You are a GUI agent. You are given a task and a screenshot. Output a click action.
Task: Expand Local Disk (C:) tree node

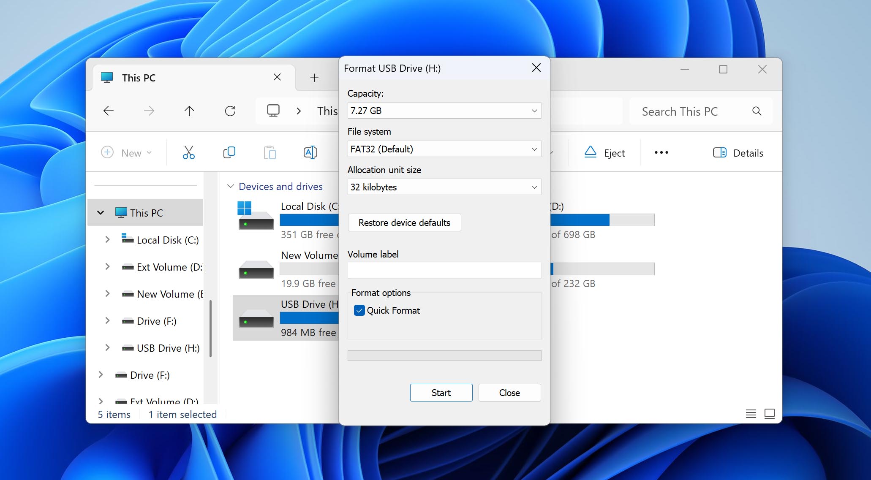107,240
